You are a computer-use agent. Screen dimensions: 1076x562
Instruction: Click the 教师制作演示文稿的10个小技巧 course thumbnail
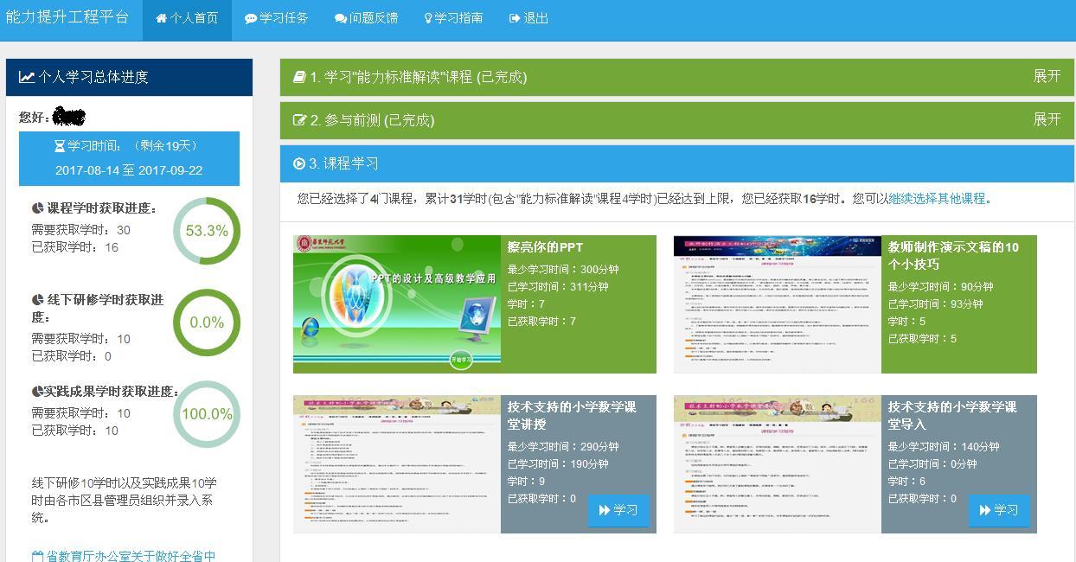tap(777, 304)
